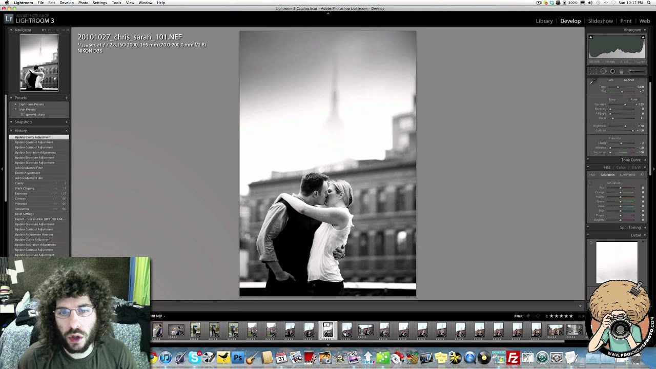Apply the general_sharp user preset
The width and height of the screenshot is (656, 369).
[x=35, y=114]
